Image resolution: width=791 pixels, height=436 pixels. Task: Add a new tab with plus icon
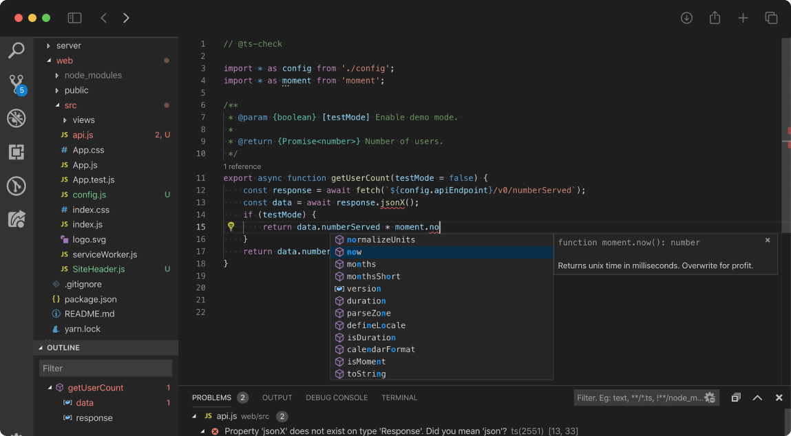743,18
